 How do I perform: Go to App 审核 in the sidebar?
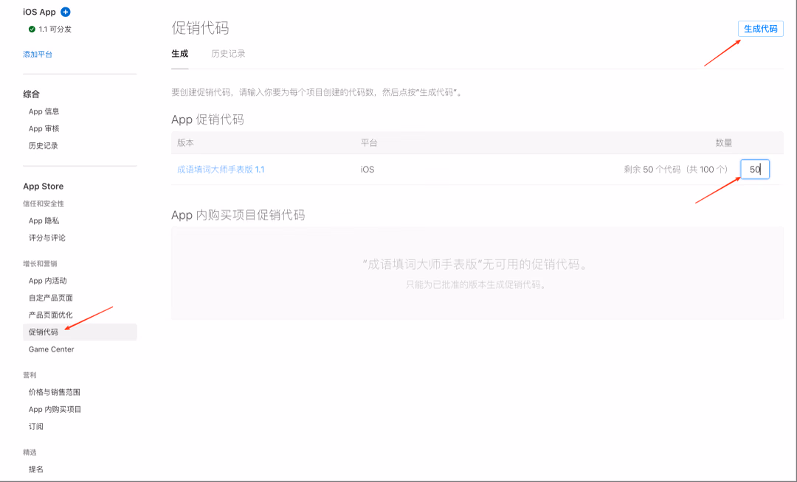[x=44, y=129]
